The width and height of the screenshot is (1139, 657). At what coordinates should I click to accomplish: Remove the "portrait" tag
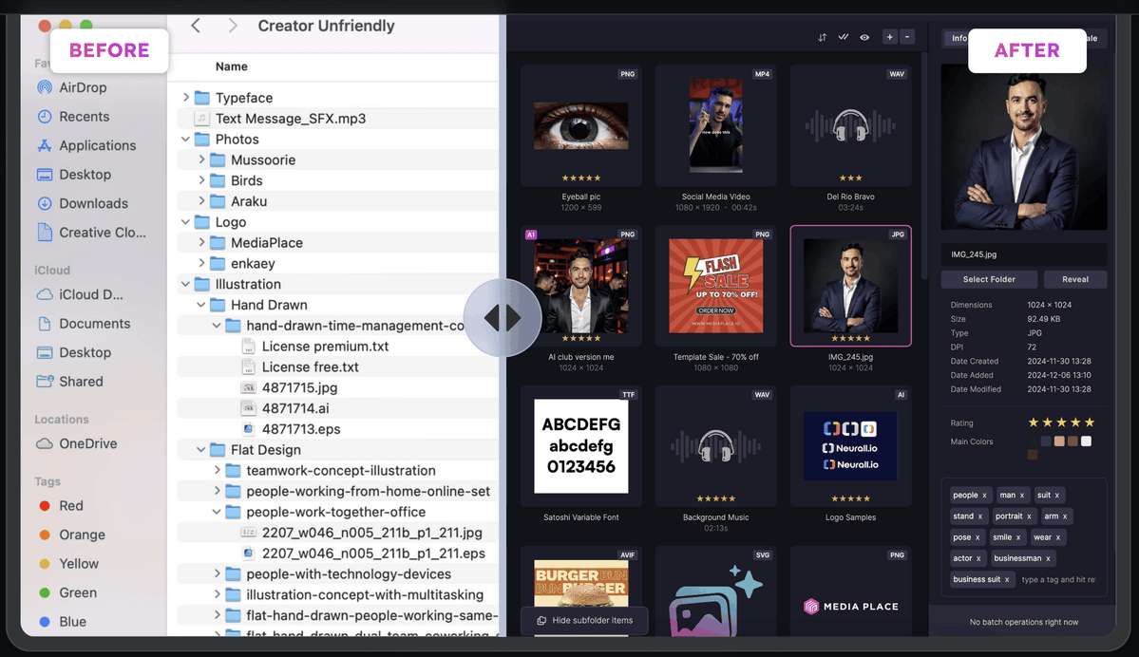pyautogui.click(x=1029, y=516)
